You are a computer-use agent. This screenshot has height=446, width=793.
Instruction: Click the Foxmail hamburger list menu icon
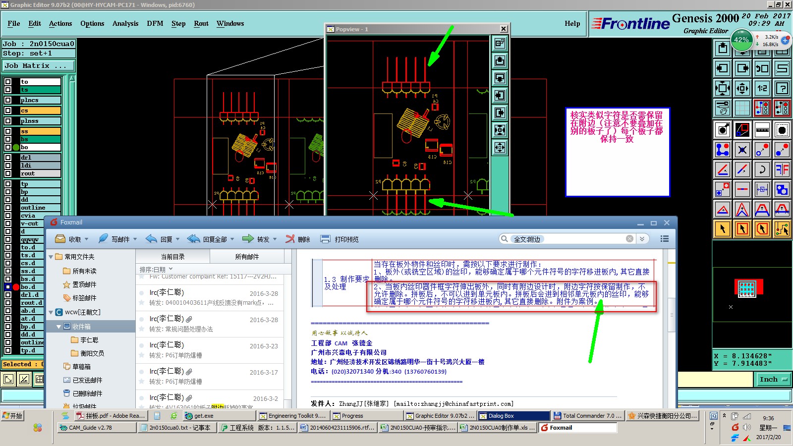click(665, 239)
